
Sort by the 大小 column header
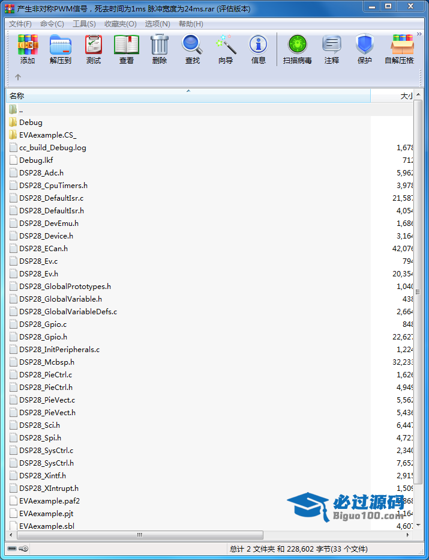pyautogui.click(x=392, y=96)
